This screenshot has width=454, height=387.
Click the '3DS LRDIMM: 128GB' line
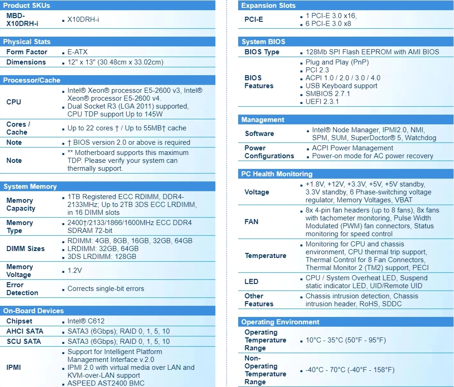pos(102,257)
